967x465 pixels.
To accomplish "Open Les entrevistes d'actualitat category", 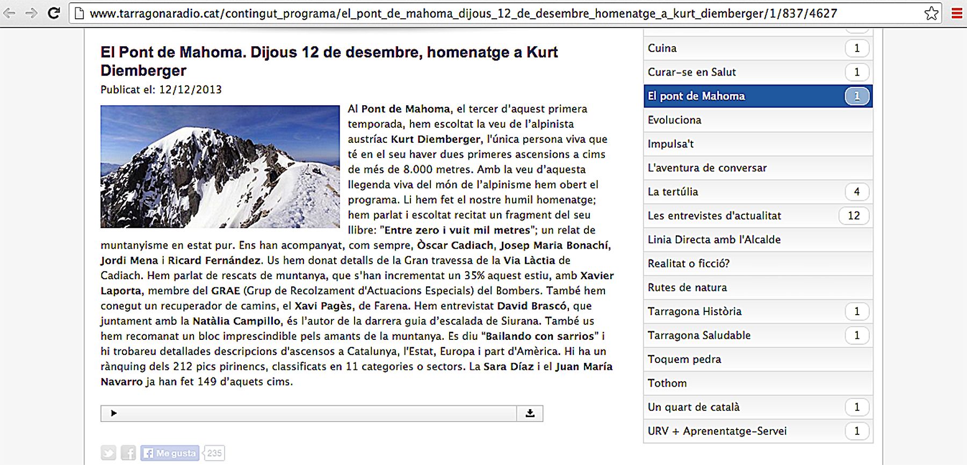I will (x=758, y=215).
